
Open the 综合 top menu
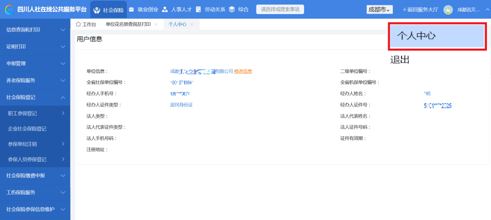[239, 10]
